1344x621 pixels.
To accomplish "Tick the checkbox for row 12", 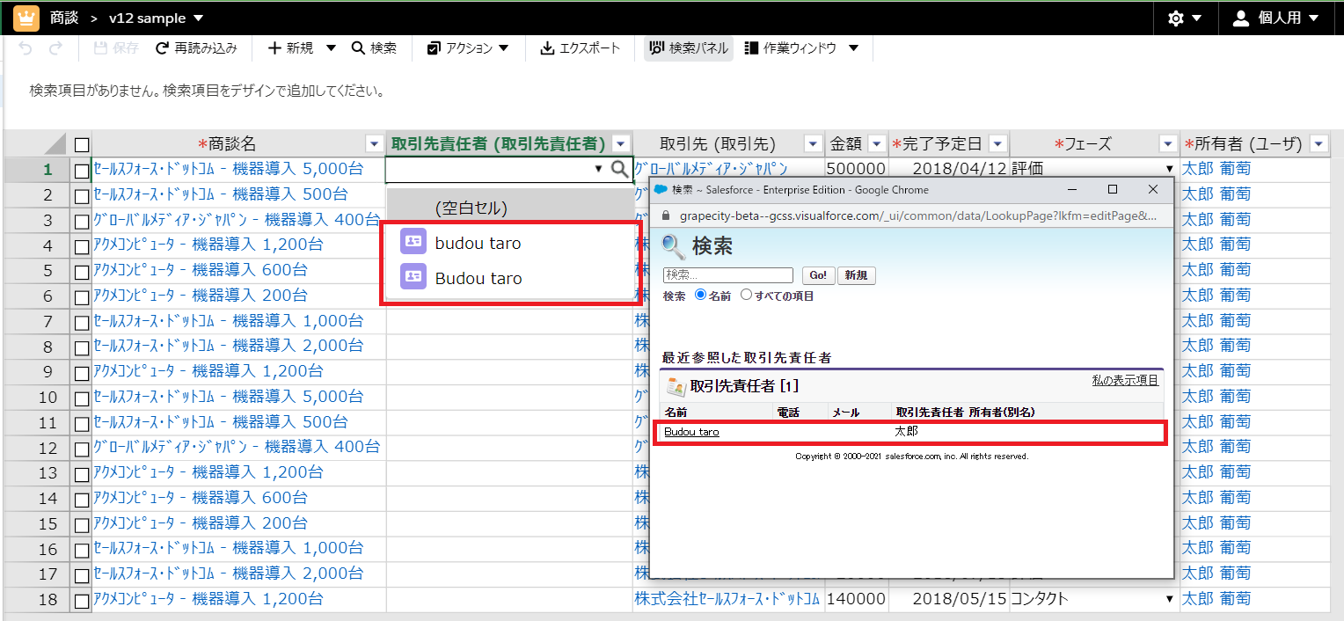I will 82,448.
